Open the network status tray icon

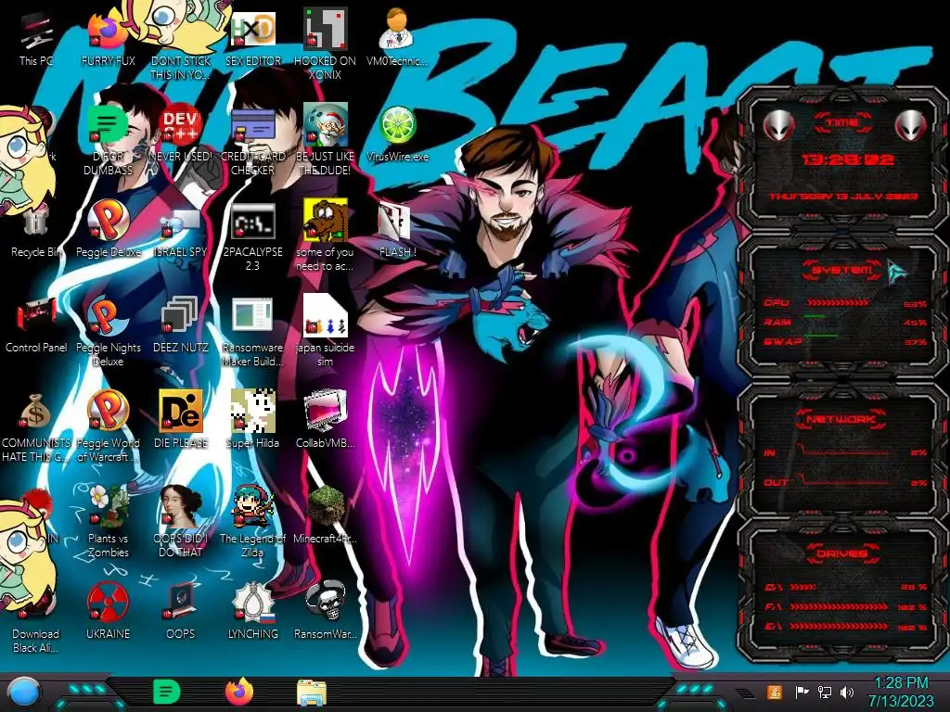(825, 692)
